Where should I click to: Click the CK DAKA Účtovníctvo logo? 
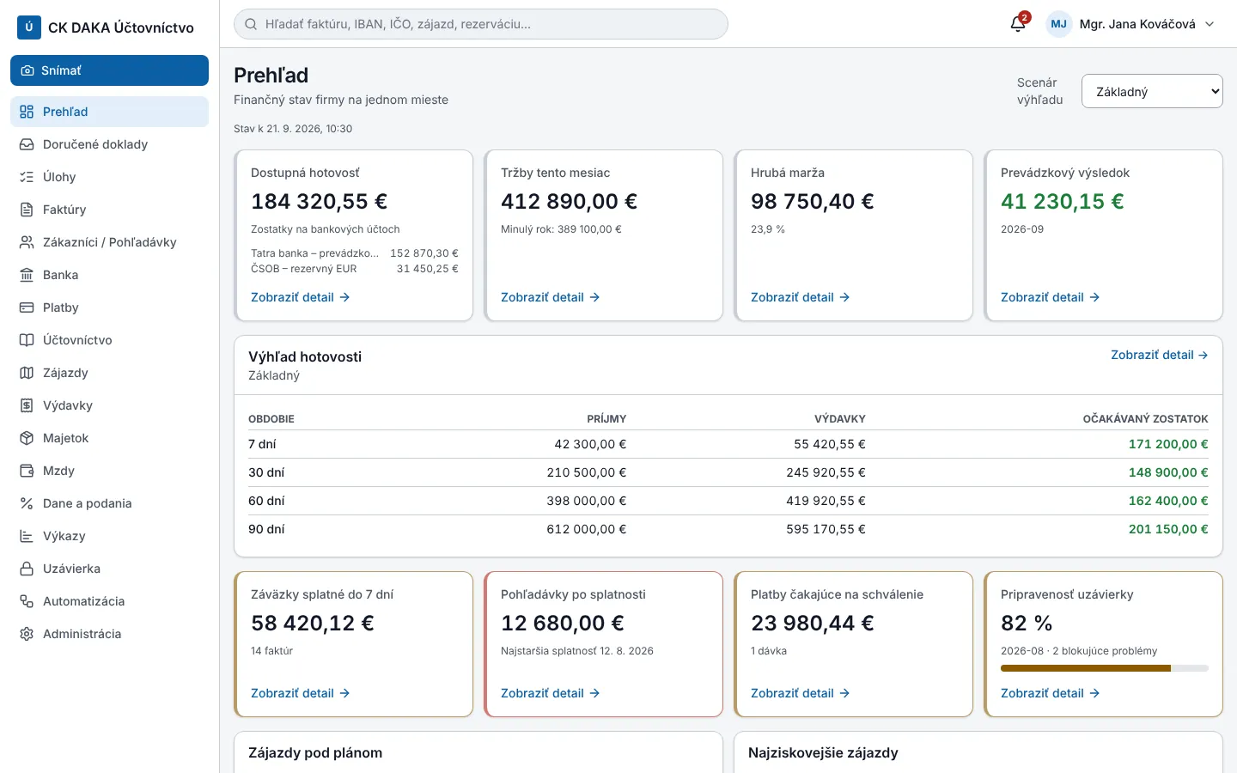point(29,27)
